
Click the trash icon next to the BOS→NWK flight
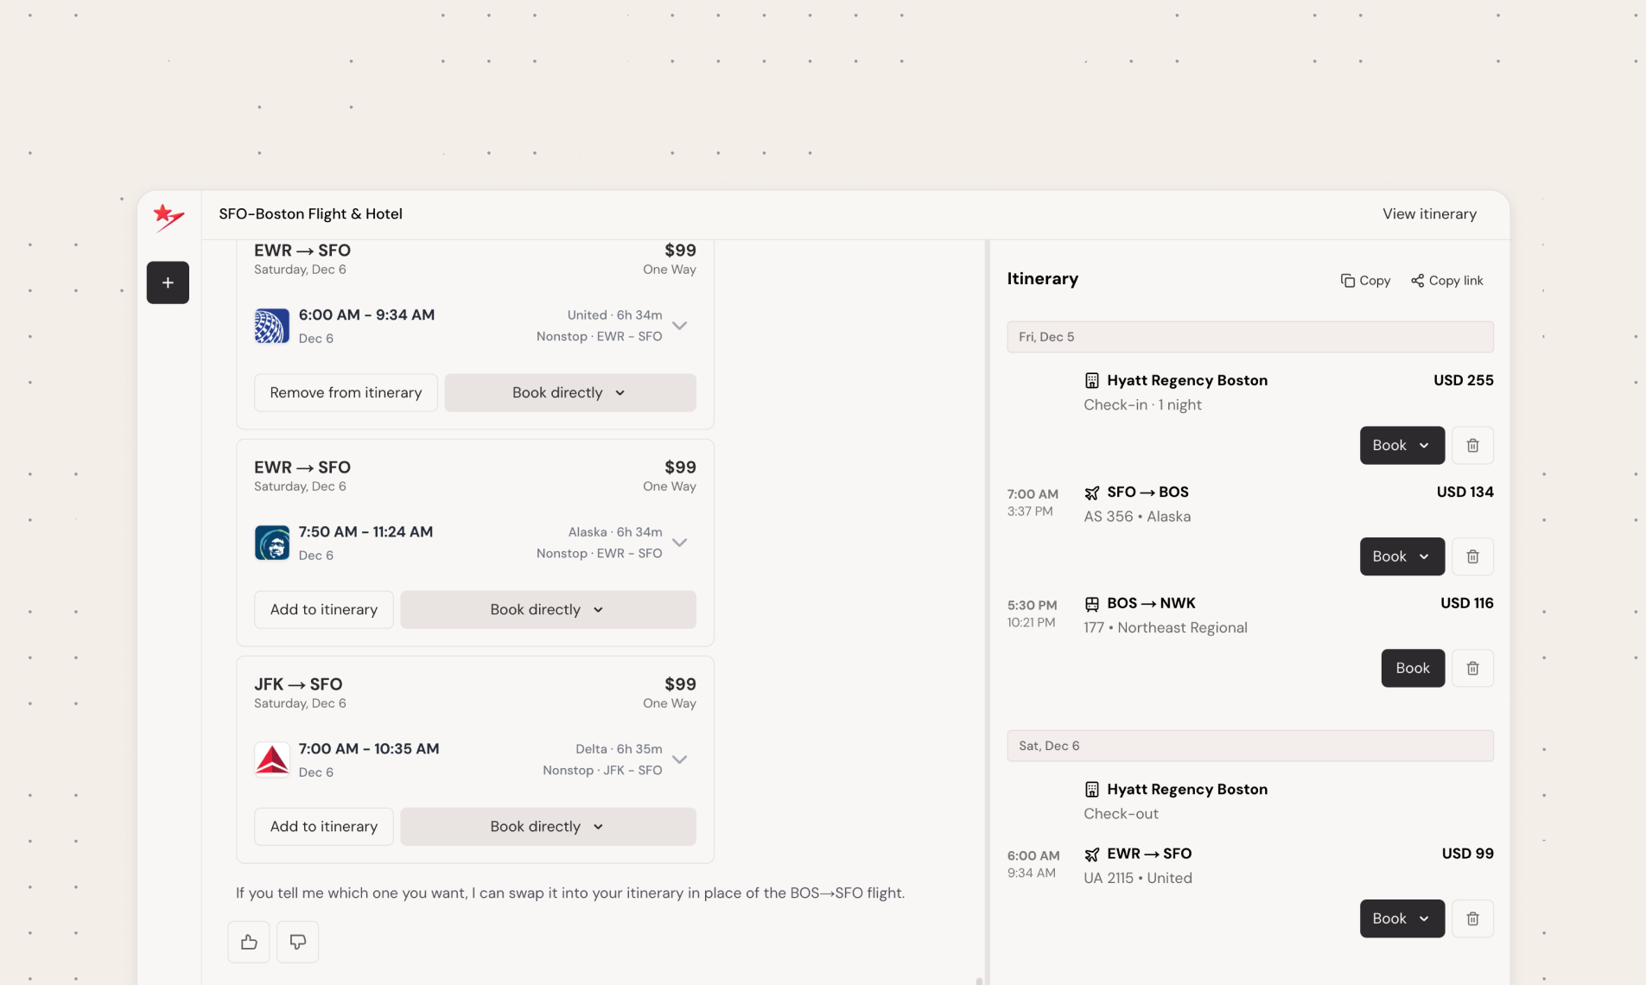pyautogui.click(x=1472, y=668)
